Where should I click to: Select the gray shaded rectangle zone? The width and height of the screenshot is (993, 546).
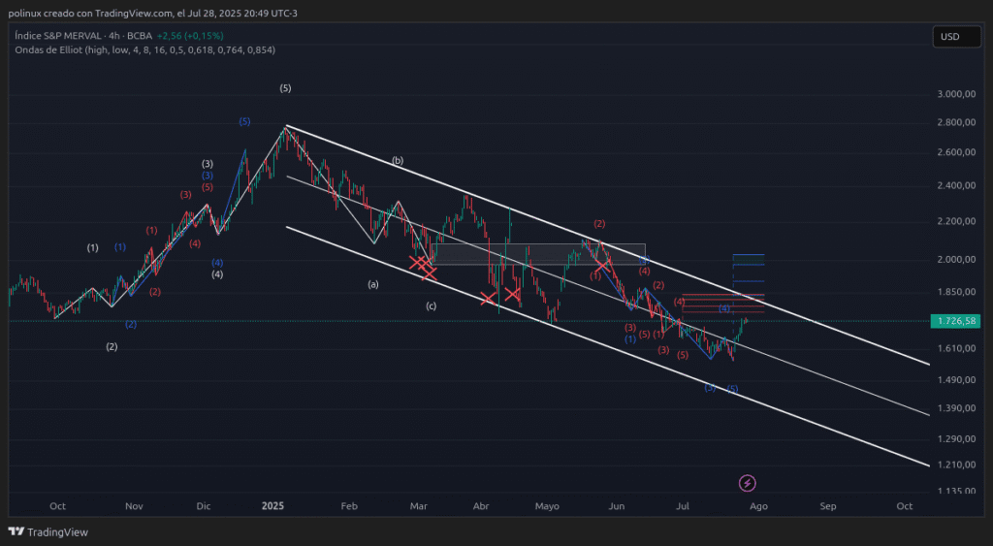click(x=538, y=253)
